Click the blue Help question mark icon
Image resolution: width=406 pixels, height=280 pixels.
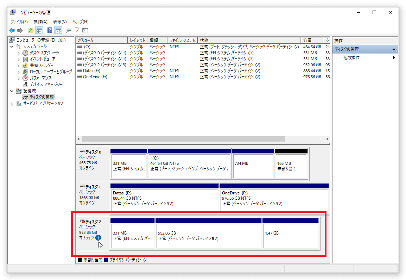point(50,31)
